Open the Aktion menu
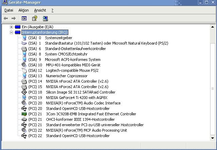The image size is (217, 150). point(23,10)
